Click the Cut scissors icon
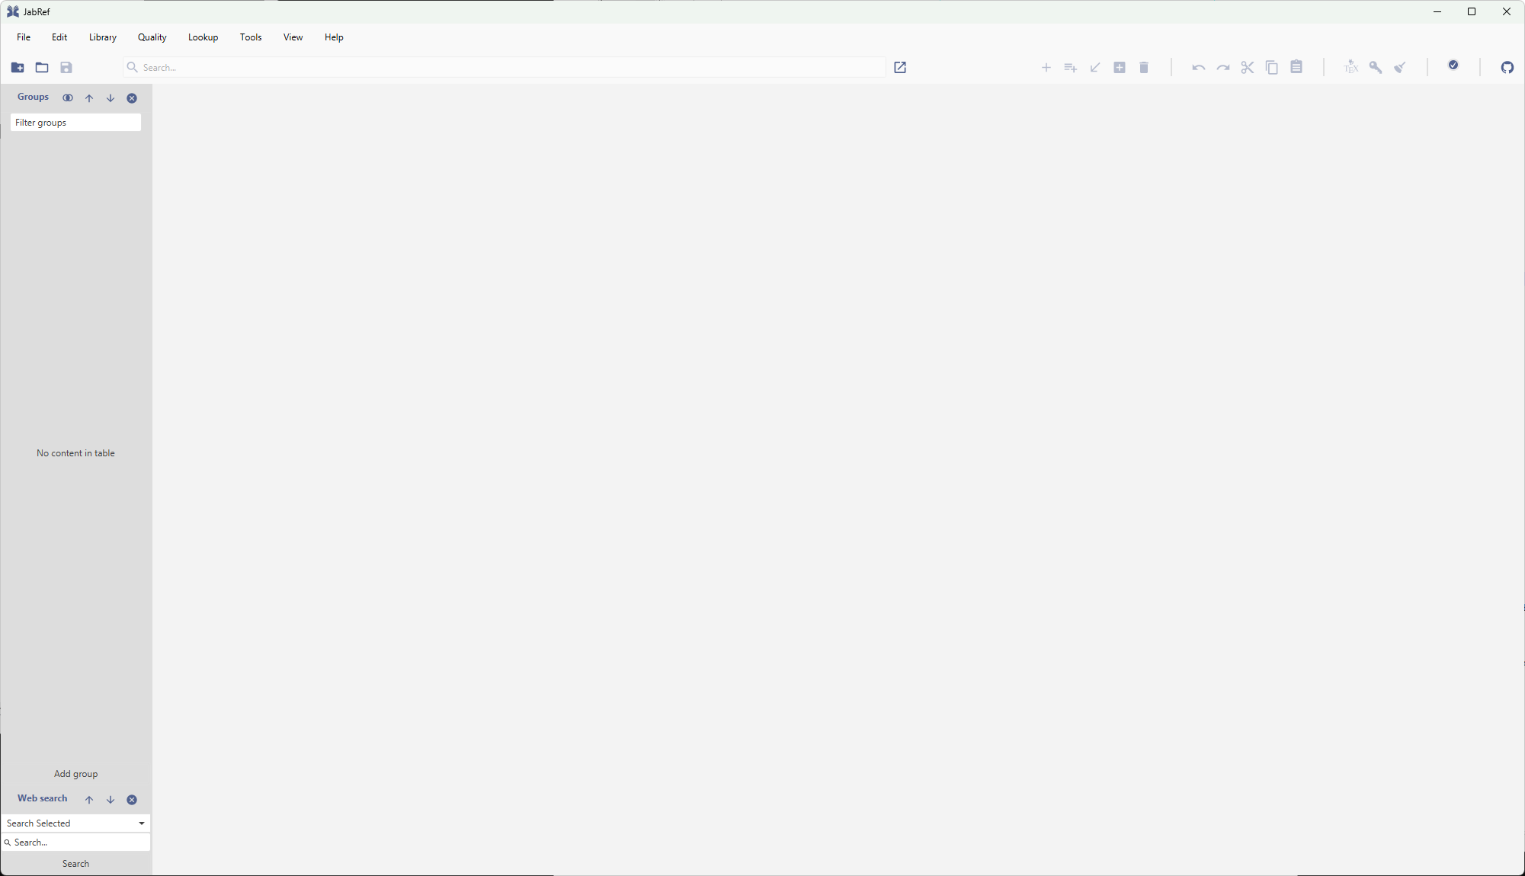 [1247, 68]
